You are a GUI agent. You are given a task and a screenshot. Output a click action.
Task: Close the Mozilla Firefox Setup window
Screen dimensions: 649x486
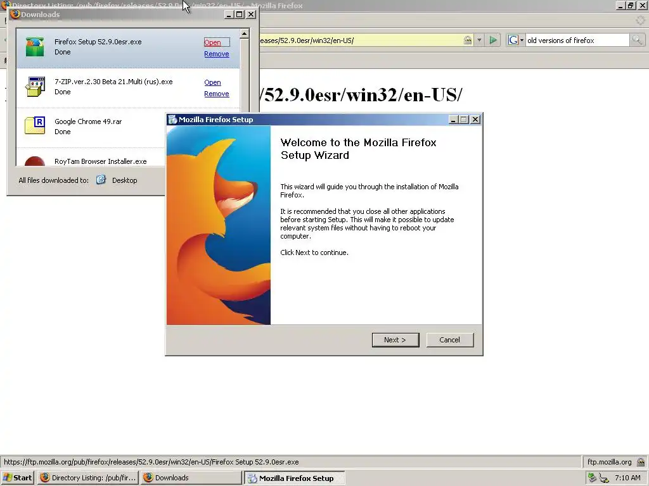tap(475, 120)
